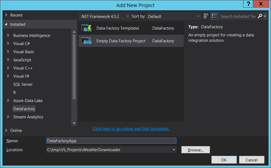The image size is (271, 168).
Task: Click the category tree scroll up arrow
Action: (x=74, y=32)
